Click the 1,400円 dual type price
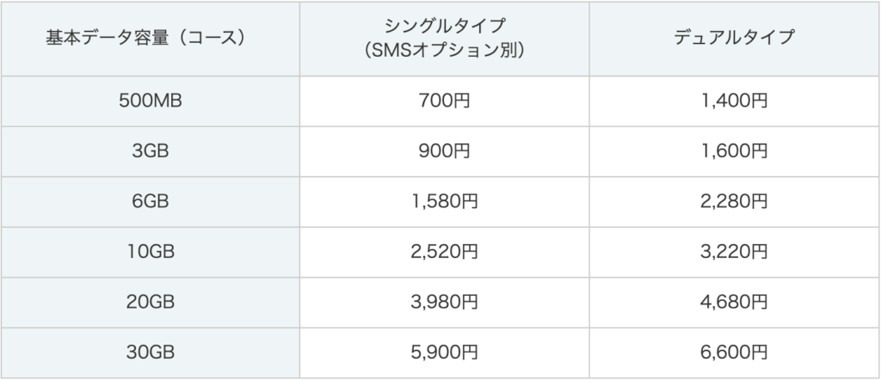 [x=734, y=101]
